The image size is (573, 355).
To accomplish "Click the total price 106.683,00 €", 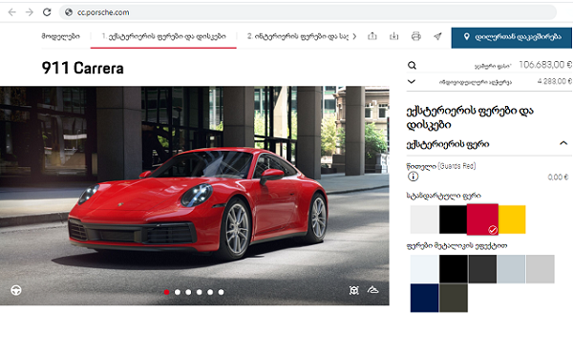I will pos(545,65).
